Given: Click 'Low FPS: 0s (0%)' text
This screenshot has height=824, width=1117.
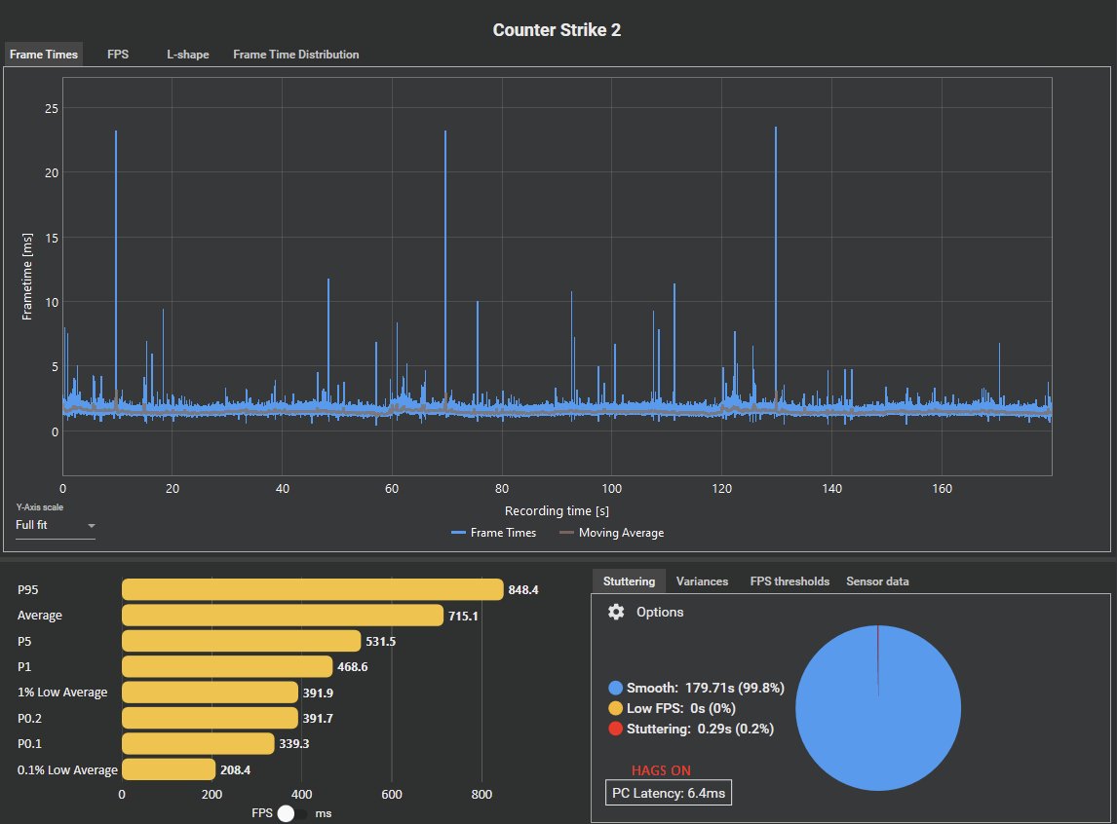Looking at the screenshot, I should (x=681, y=709).
